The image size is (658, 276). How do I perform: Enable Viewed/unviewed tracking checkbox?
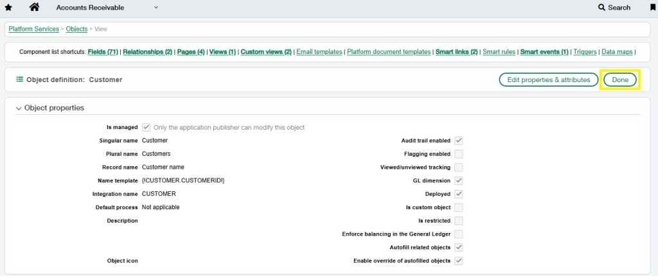click(x=459, y=168)
